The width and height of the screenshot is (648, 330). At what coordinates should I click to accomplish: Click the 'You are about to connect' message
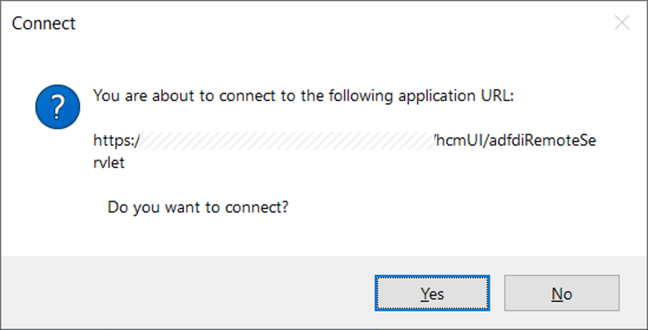(x=303, y=96)
